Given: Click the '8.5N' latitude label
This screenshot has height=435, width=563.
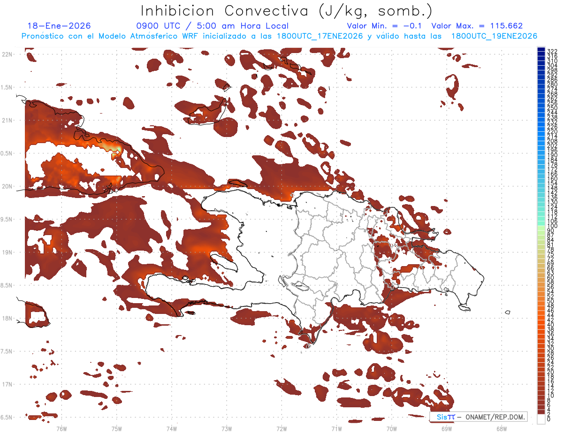Looking at the screenshot, I should [7, 285].
